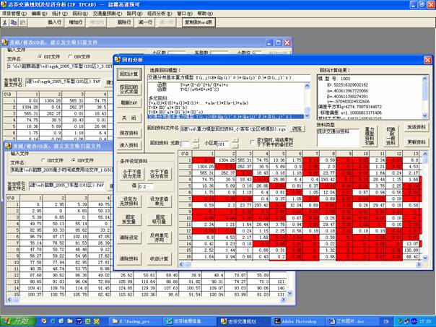
Task: Click cell 1304.26 in regression grid row 1
Action: (x=225, y=160)
